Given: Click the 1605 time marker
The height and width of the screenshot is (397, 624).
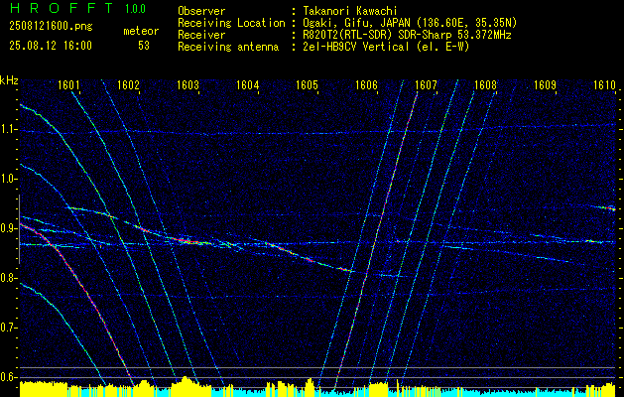Looking at the screenshot, I should pos(308,85).
